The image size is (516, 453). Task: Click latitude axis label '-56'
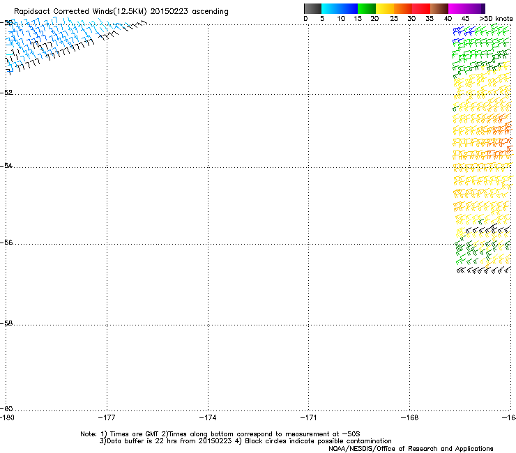click(x=6, y=242)
